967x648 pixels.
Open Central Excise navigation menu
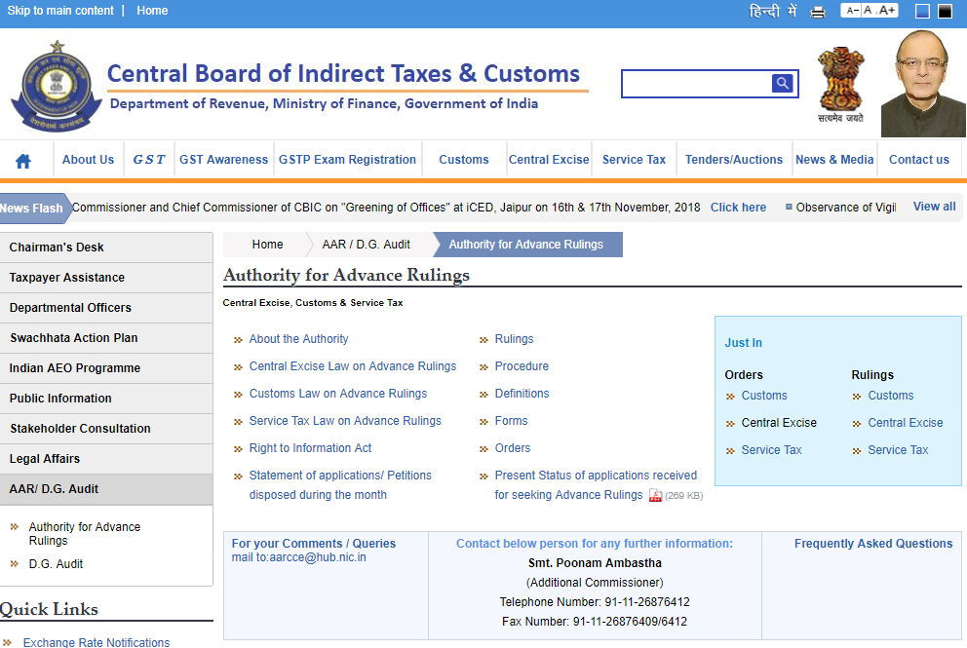(549, 160)
